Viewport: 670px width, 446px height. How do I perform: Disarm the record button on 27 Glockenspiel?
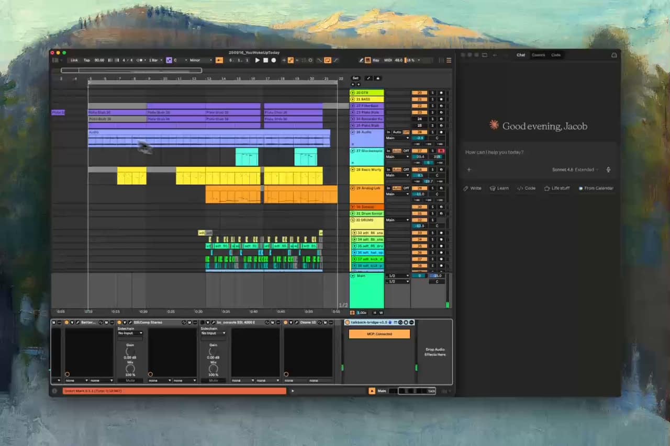coord(441,151)
